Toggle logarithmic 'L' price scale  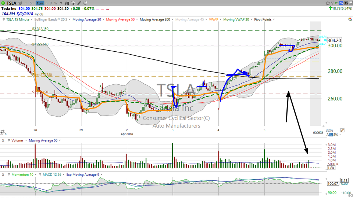(x=331, y=135)
